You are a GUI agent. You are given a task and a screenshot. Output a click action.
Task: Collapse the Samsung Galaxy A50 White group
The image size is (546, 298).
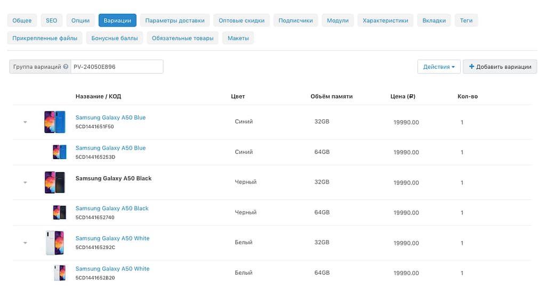point(25,243)
